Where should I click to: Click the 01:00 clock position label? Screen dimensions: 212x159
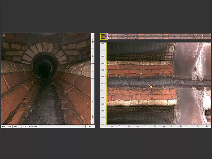pyautogui.click(x=103, y=118)
